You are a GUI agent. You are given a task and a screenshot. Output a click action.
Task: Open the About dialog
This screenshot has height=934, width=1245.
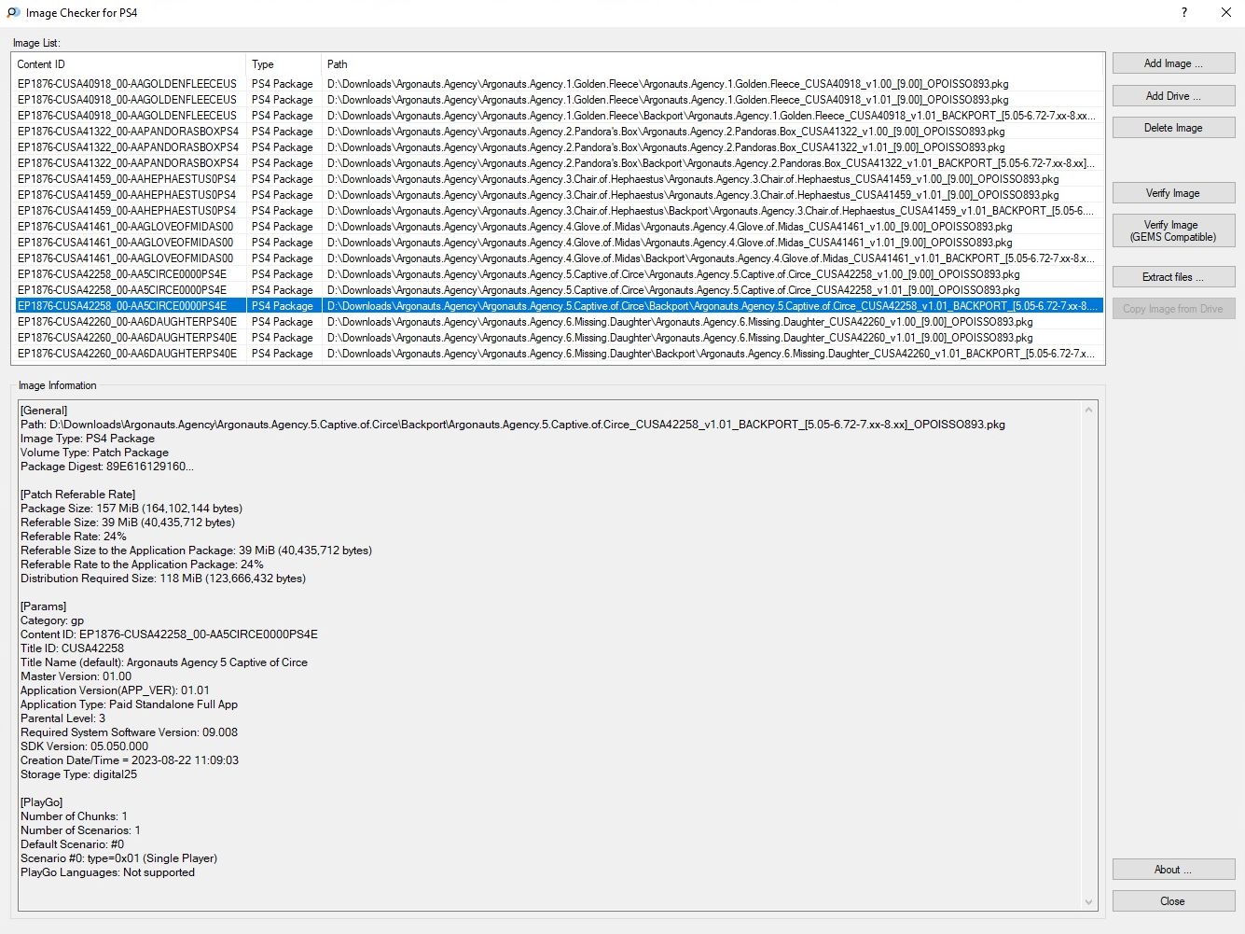(1172, 870)
